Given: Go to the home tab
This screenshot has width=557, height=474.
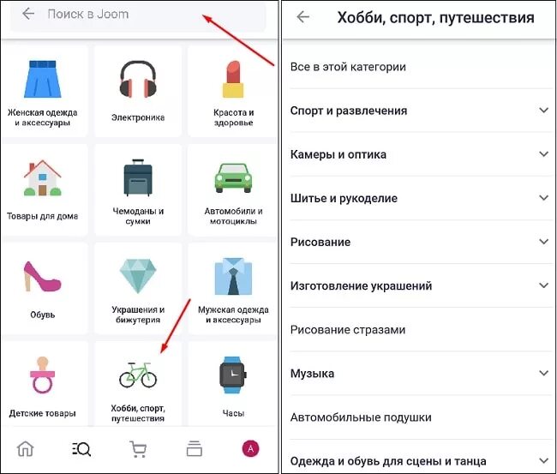Looking at the screenshot, I should [25, 449].
